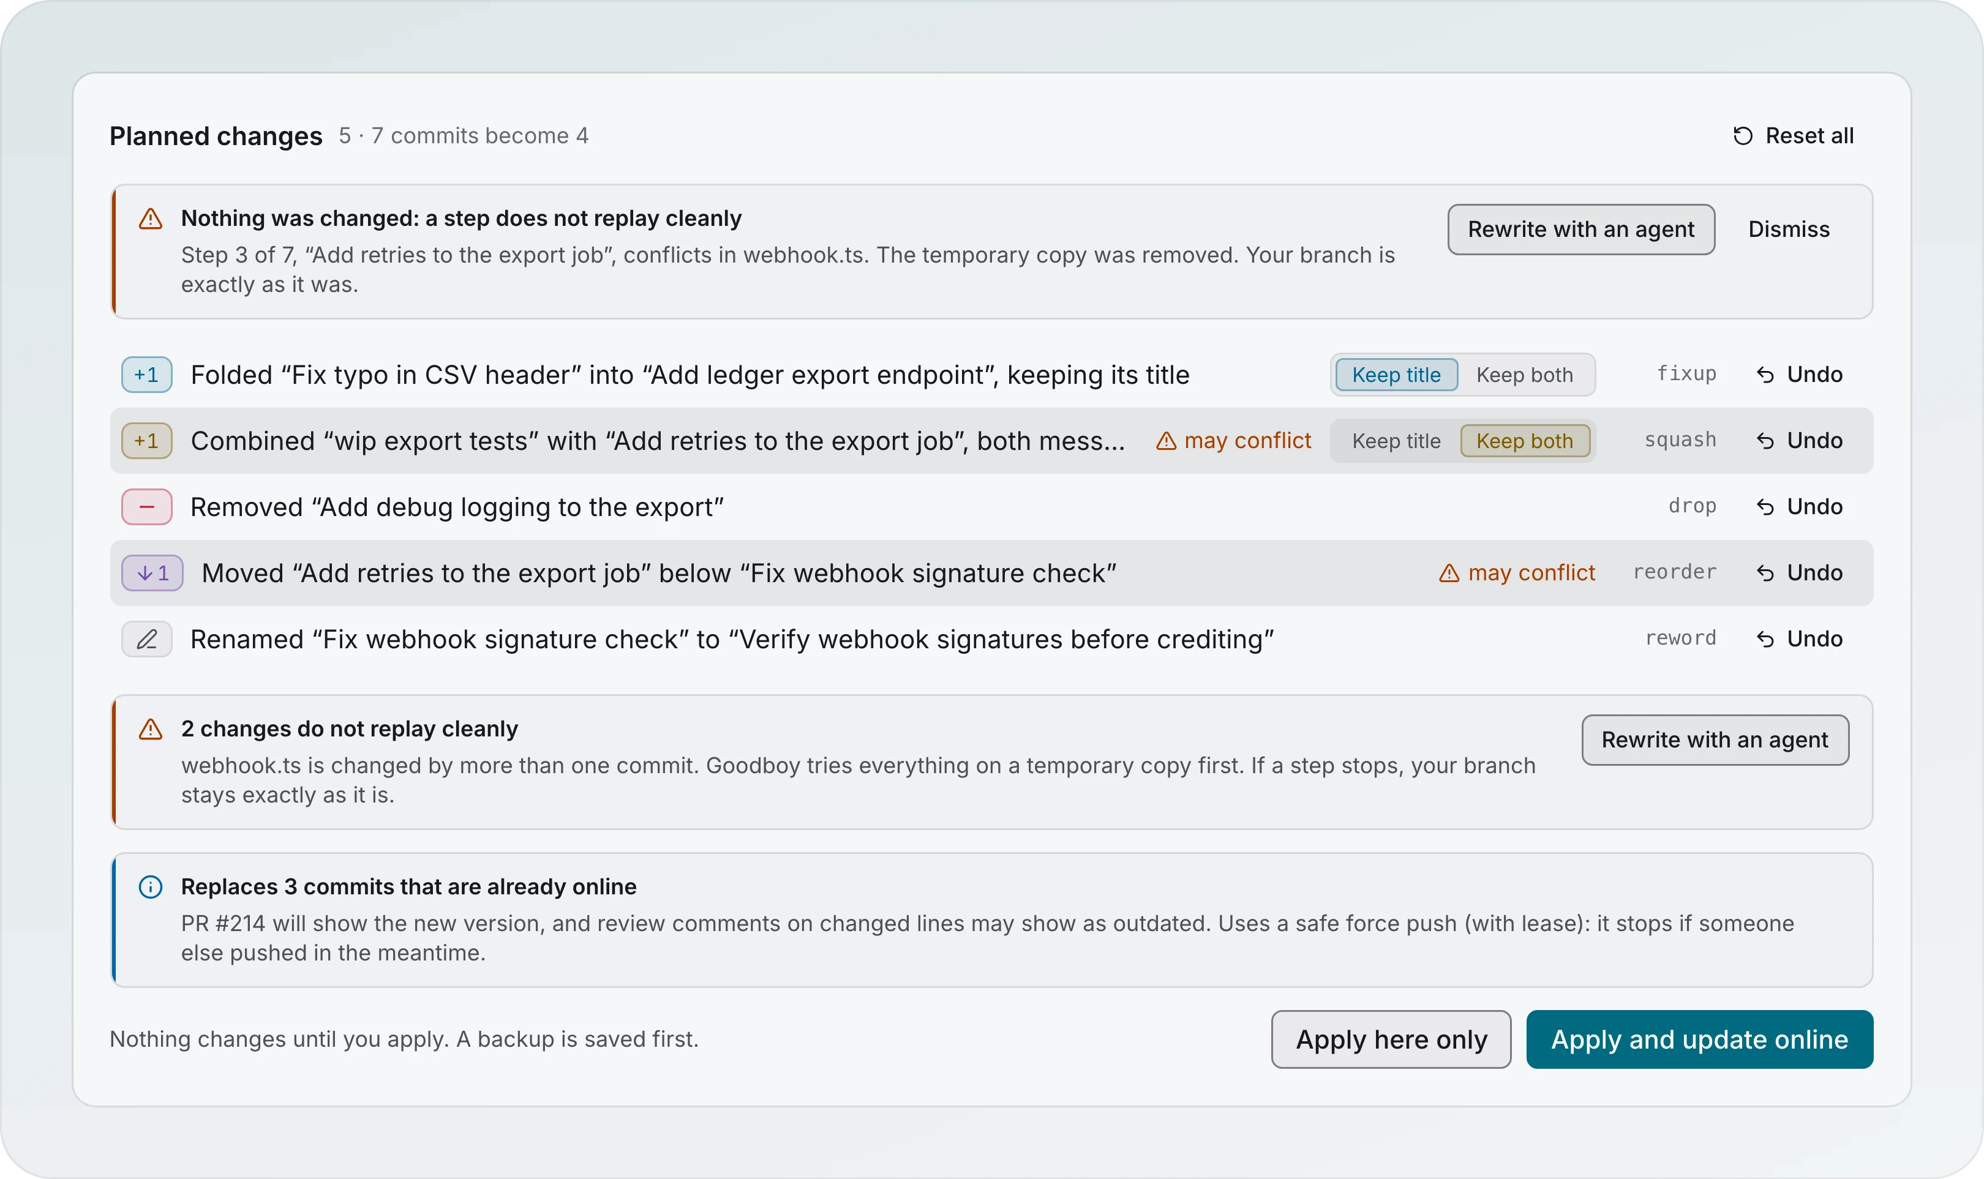Screen dimensions: 1984x1179
Task: Click Apply here only
Action: [1391, 1039]
